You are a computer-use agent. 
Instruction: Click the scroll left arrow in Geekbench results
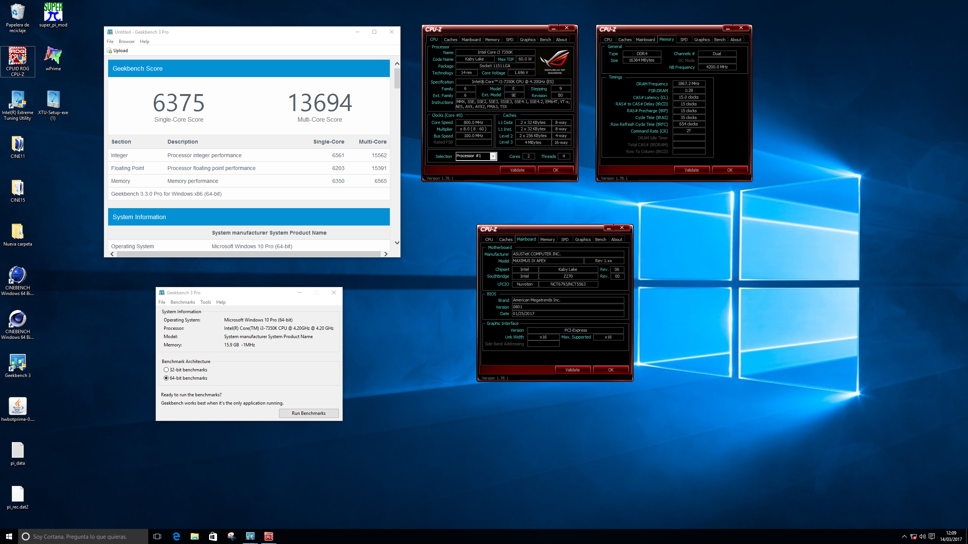click(112, 254)
